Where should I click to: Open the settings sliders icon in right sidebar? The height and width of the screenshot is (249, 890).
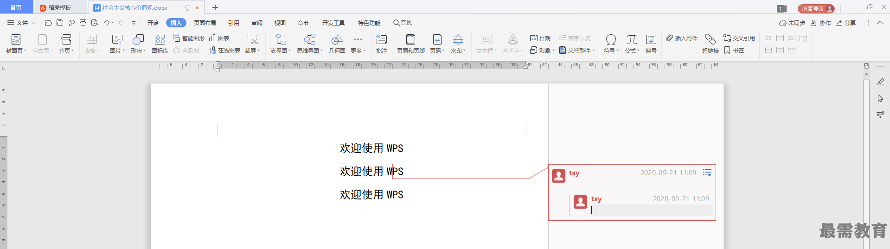pyautogui.click(x=880, y=115)
